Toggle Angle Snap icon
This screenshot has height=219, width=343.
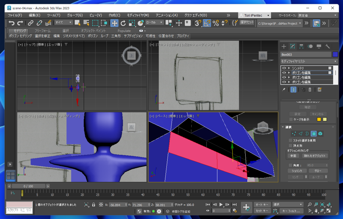click(x=207, y=23)
